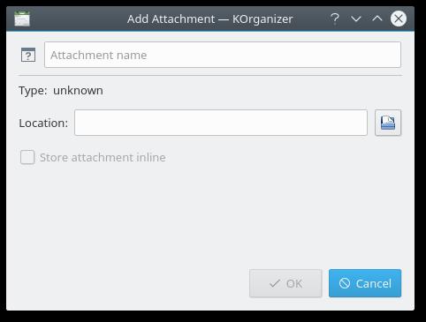426x322 pixels.
Task: Click inside the Location text box
Action: pyautogui.click(x=221, y=123)
